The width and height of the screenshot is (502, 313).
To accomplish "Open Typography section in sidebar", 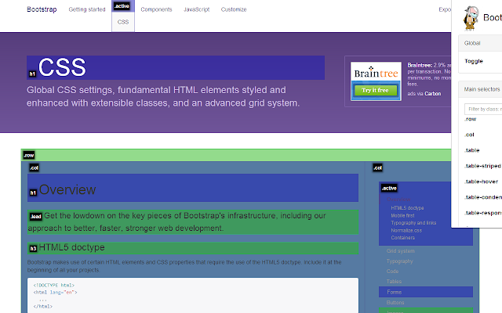I will tap(399, 261).
